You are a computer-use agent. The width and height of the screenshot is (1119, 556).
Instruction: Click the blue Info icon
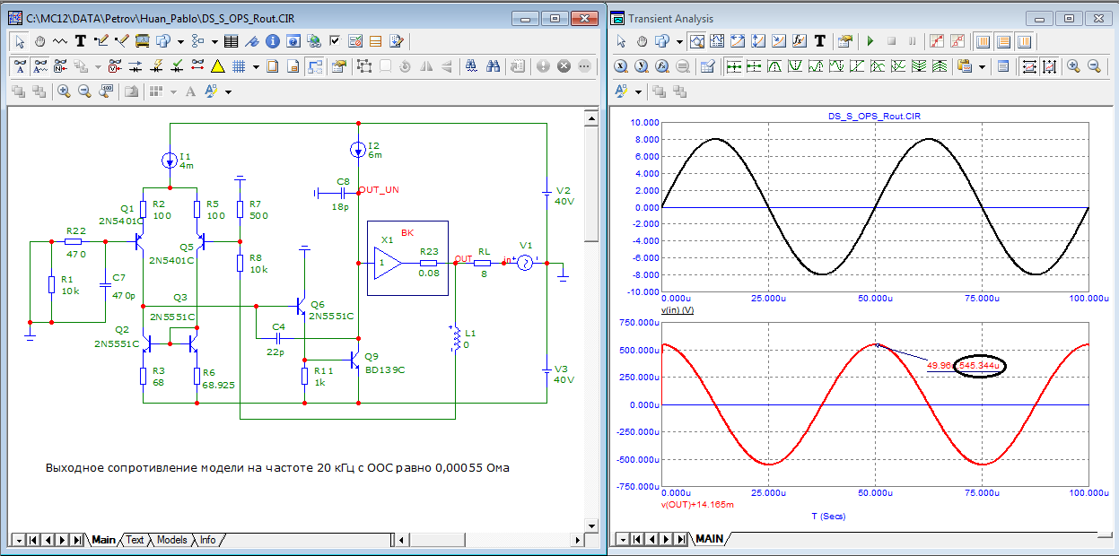tap(272, 41)
